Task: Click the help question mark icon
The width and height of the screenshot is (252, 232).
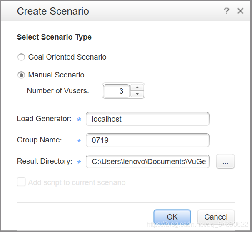Action: [x=227, y=11]
